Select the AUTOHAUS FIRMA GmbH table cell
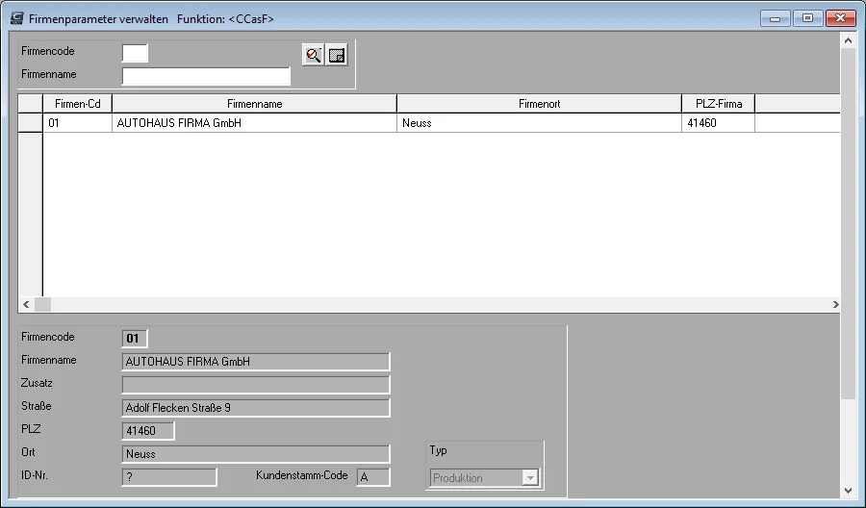This screenshot has width=866, height=508. (254, 122)
